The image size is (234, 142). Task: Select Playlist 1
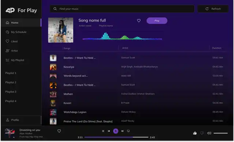(x=11, y=73)
